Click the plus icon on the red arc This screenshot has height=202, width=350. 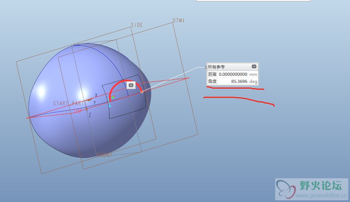(x=131, y=85)
